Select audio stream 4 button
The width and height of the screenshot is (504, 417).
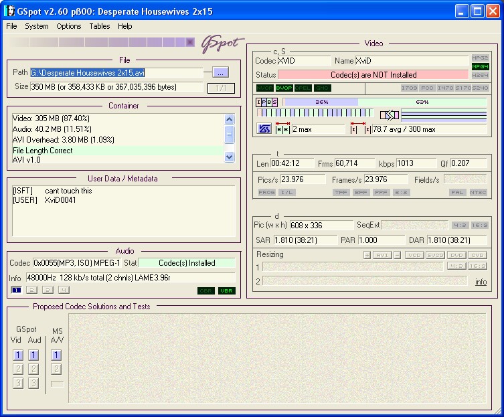pyautogui.click(x=64, y=290)
